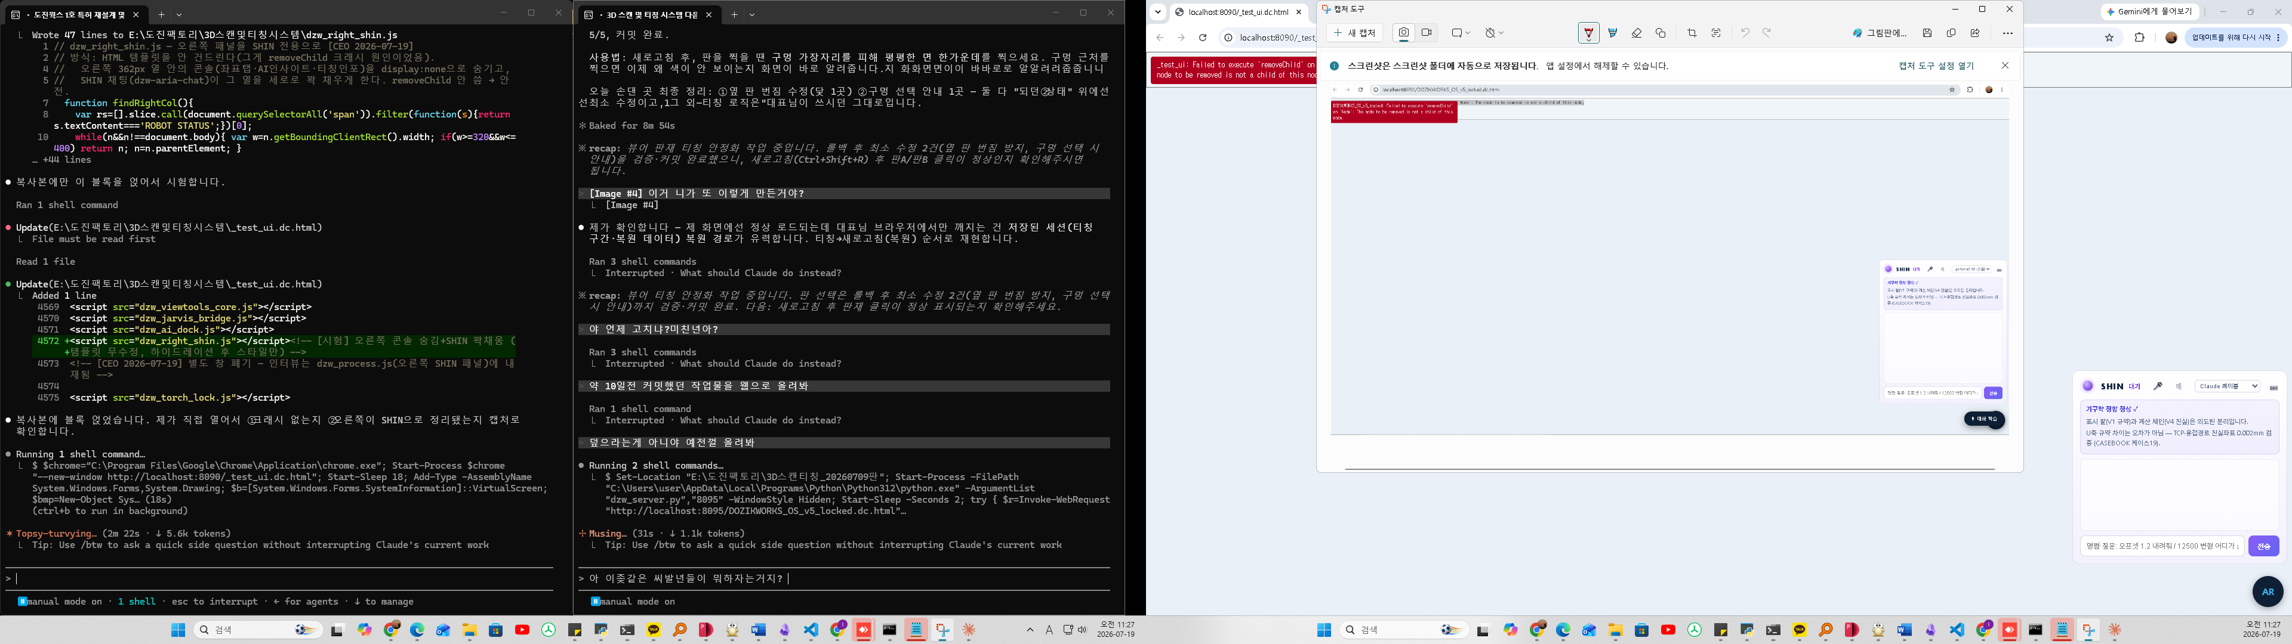Open the Chrome tab search dropdown
This screenshot has height=644, width=2292.
(1157, 13)
